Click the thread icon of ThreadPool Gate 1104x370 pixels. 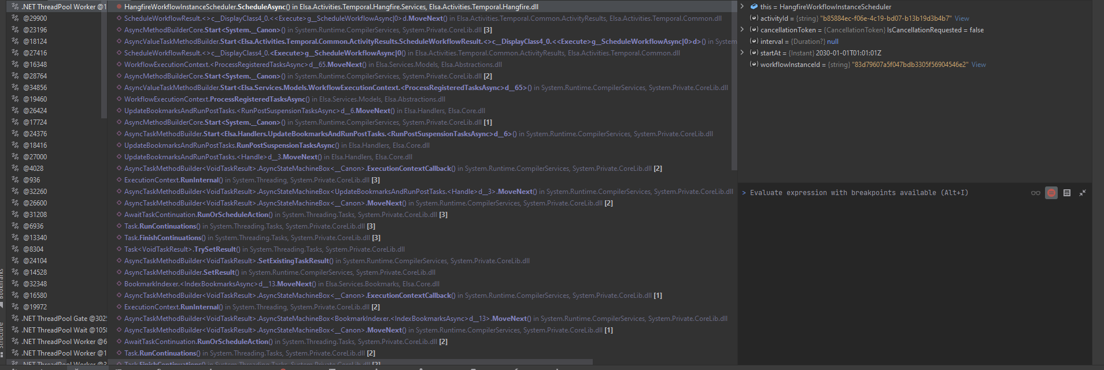tap(15, 318)
